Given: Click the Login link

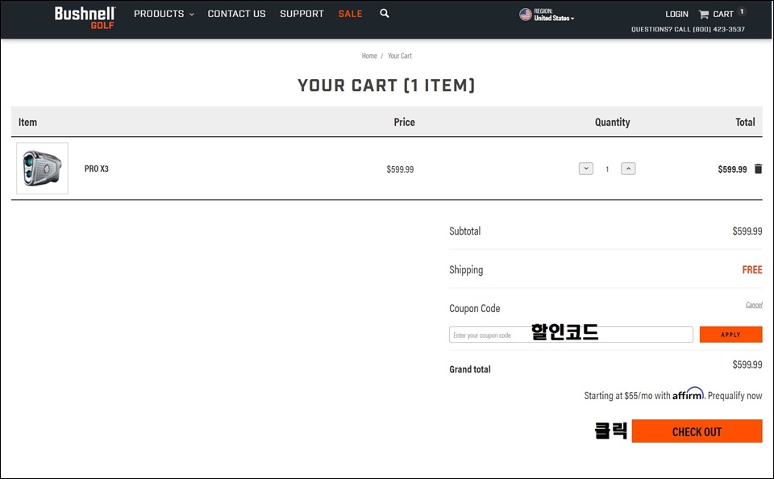Looking at the screenshot, I should coord(676,15).
